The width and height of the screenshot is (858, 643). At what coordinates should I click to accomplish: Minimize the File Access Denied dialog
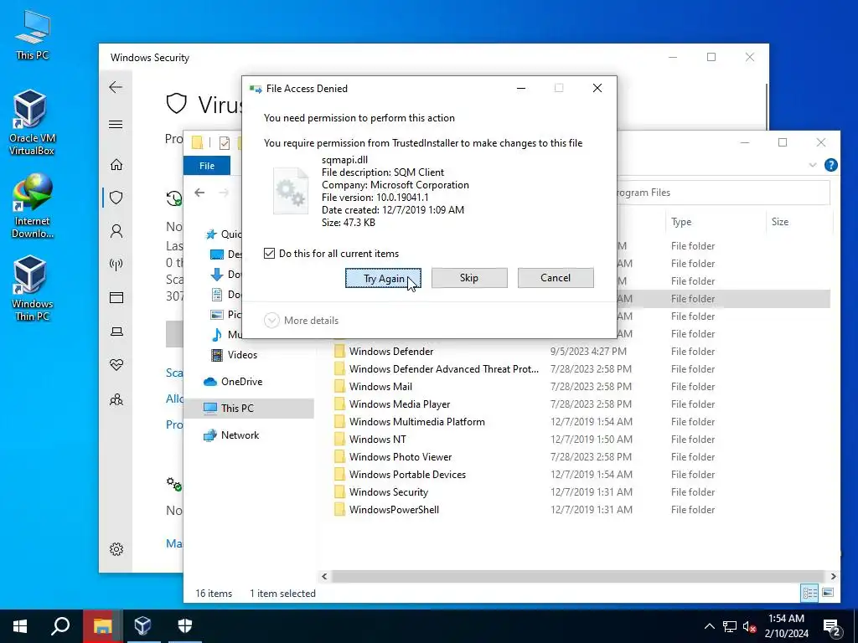[x=521, y=88]
